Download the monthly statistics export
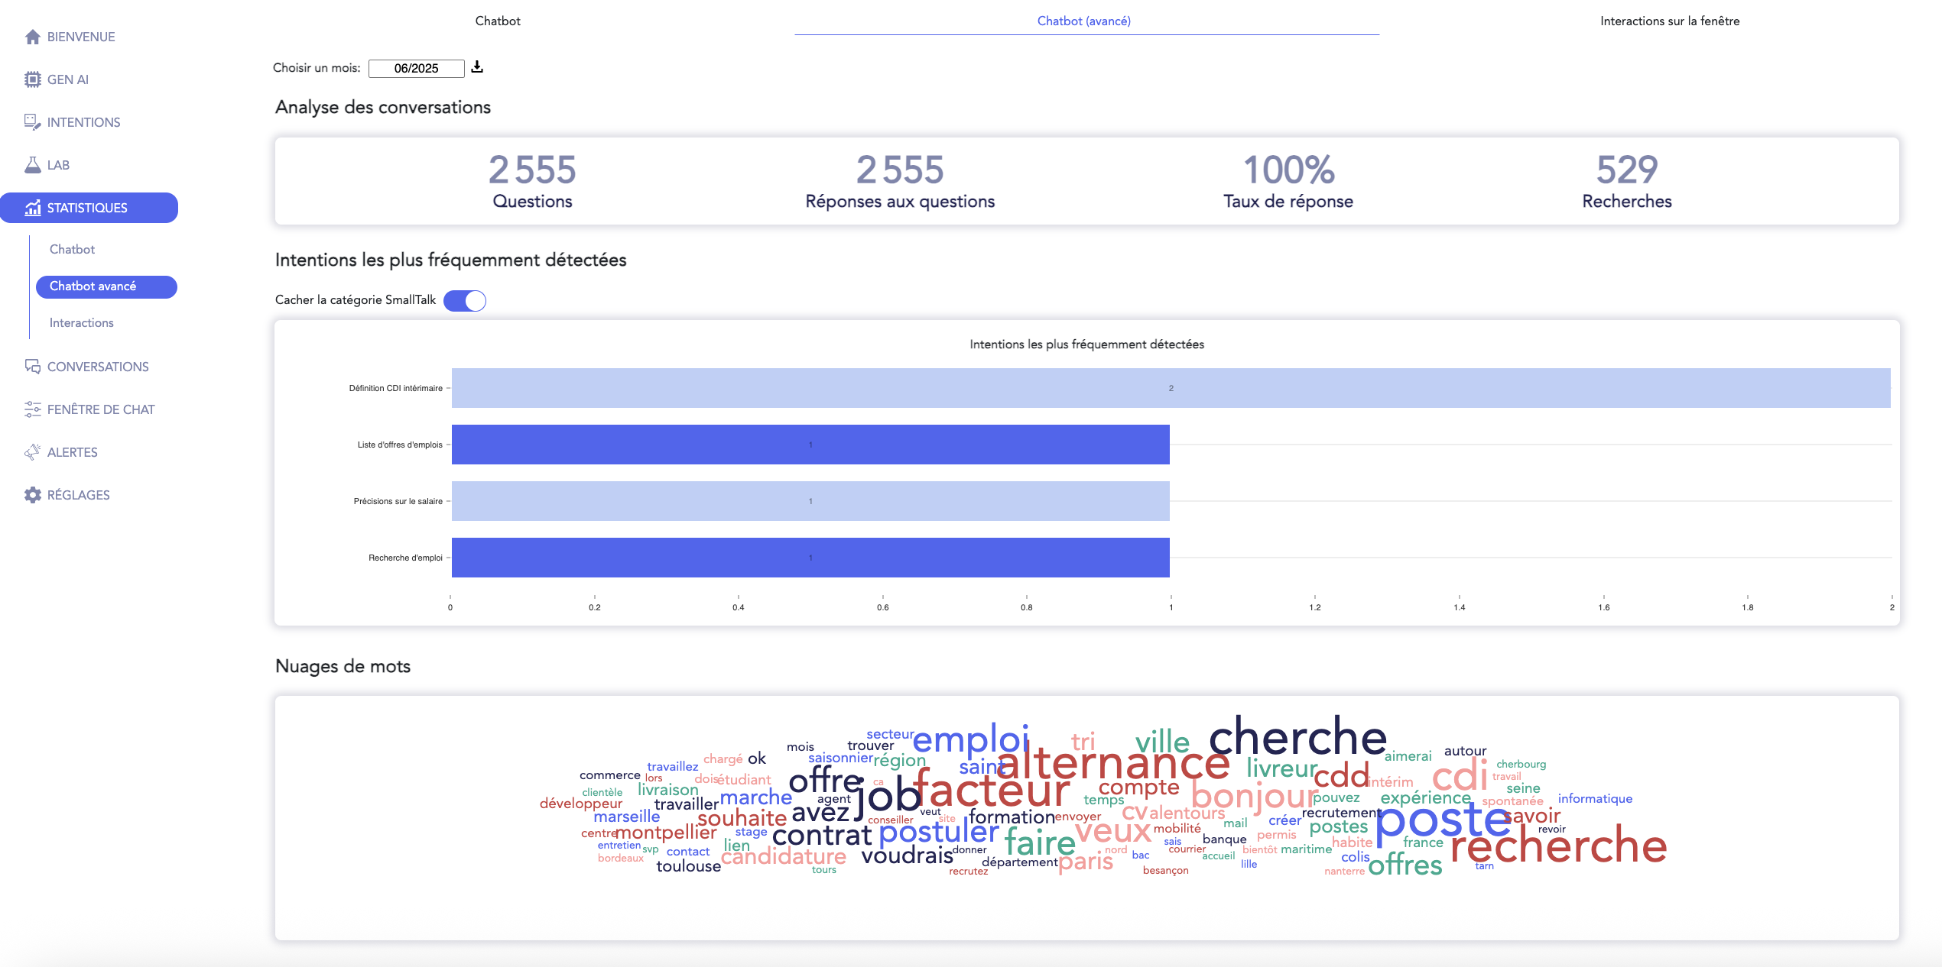 pos(477,67)
